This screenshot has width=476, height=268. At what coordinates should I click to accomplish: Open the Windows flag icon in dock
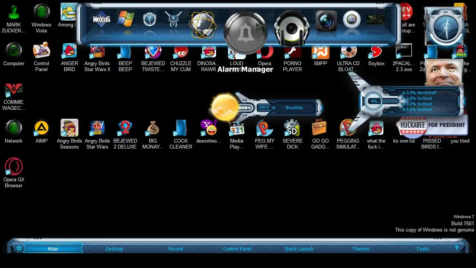coord(125,19)
